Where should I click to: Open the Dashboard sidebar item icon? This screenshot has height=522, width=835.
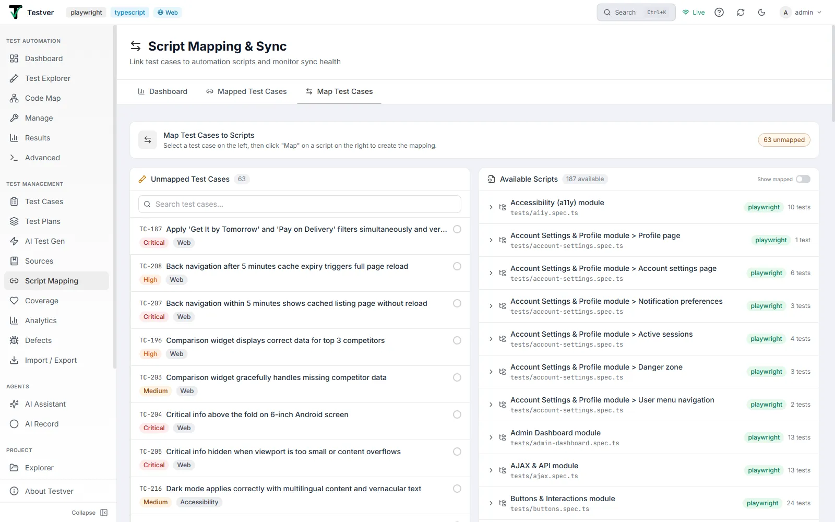[x=14, y=58]
